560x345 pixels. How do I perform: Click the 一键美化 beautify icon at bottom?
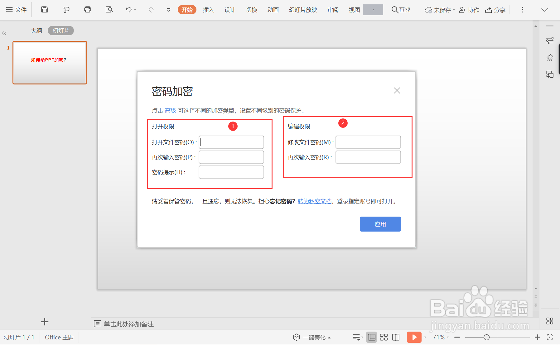pos(296,337)
